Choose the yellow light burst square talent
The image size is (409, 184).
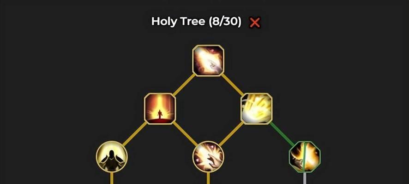(x=256, y=109)
